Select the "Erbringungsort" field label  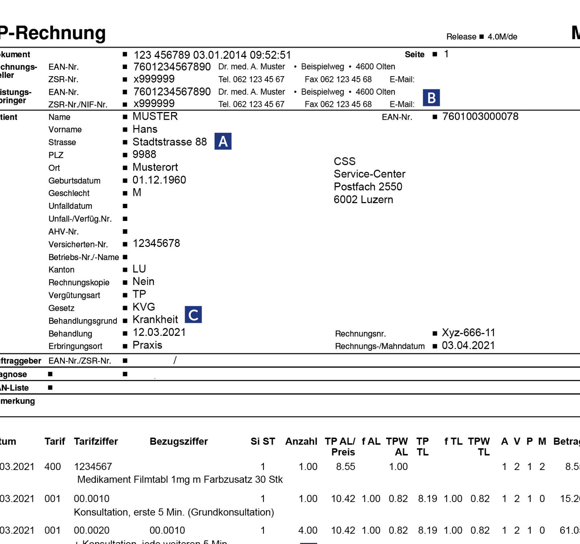(x=75, y=346)
